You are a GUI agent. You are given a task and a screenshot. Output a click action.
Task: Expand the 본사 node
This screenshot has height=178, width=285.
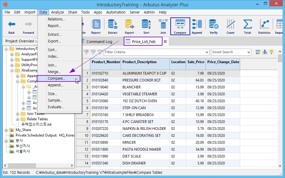[x=6, y=141]
